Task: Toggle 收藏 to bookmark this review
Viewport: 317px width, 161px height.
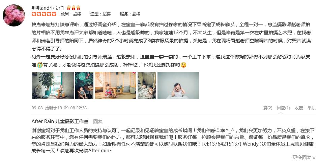Action: [x=298, y=108]
